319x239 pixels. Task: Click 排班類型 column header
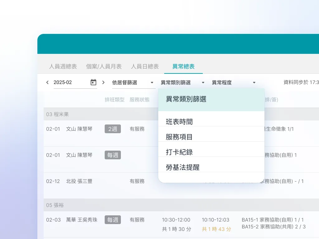click(115, 100)
